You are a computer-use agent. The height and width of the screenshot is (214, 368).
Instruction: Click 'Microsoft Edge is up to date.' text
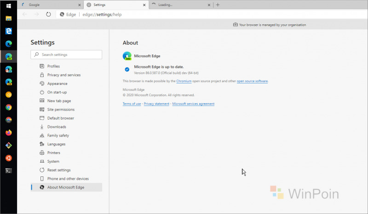tap(159, 67)
